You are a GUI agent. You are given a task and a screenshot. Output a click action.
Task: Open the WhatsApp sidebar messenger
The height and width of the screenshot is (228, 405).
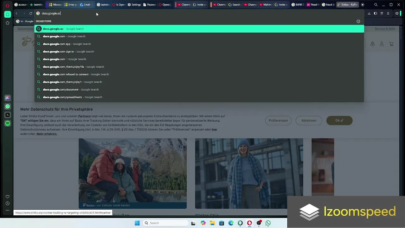pyautogui.click(x=8, y=106)
